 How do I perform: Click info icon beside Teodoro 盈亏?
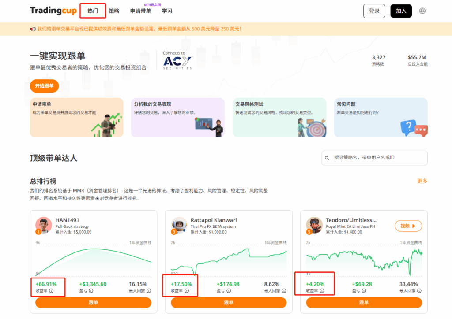click(361, 291)
